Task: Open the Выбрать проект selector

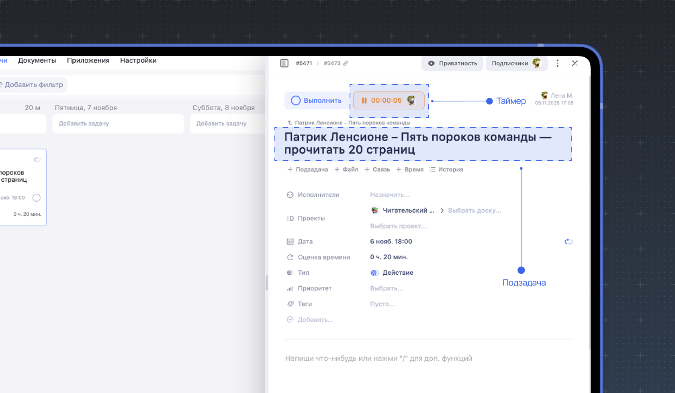Action: click(x=398, y=226)
